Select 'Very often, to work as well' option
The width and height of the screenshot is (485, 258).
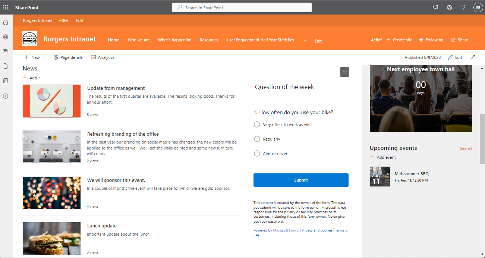[x=257, y=125]
